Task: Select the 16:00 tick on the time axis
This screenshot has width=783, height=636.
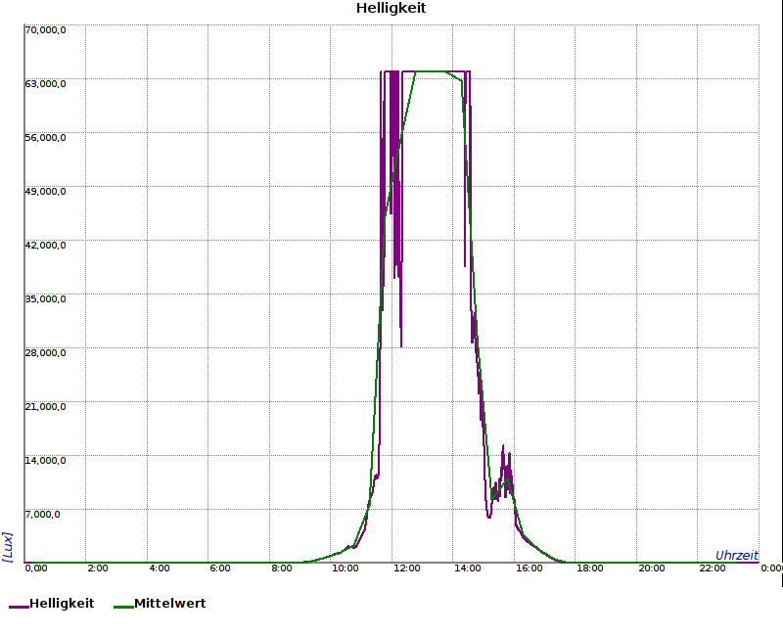Action: [530, 568]
